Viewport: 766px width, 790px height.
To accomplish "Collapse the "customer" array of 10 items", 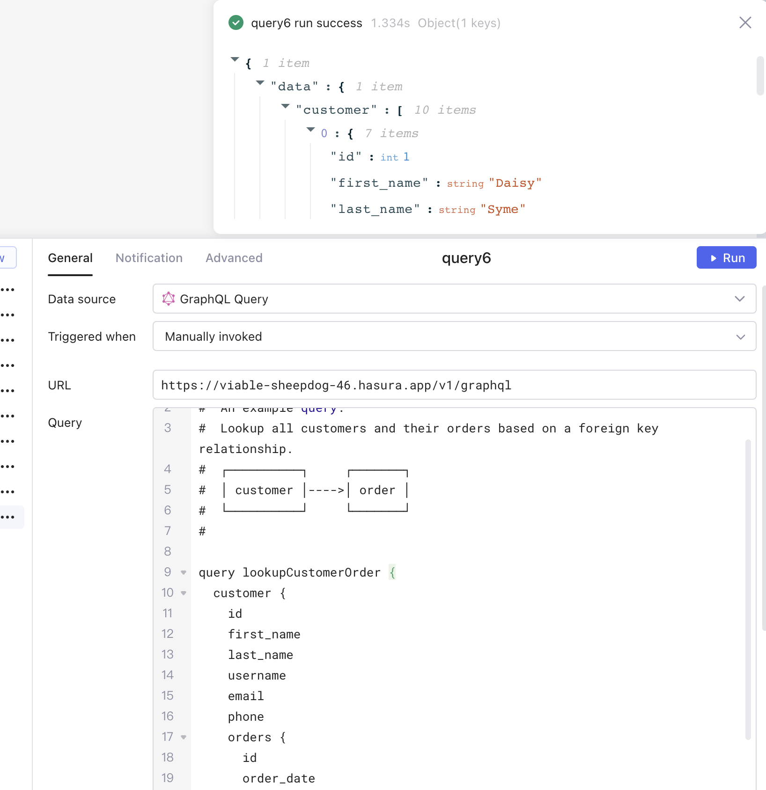I will (285, 106).
